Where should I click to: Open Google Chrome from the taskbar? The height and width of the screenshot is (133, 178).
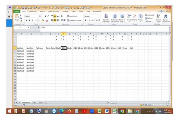point(122,111)
